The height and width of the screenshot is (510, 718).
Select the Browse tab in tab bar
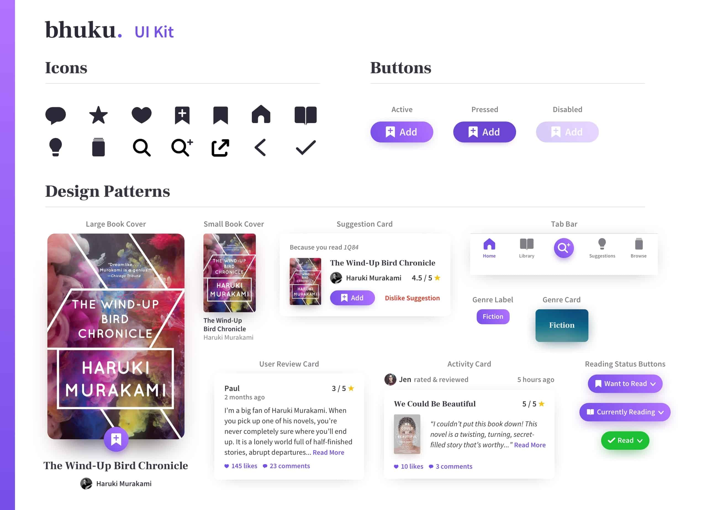638,248
